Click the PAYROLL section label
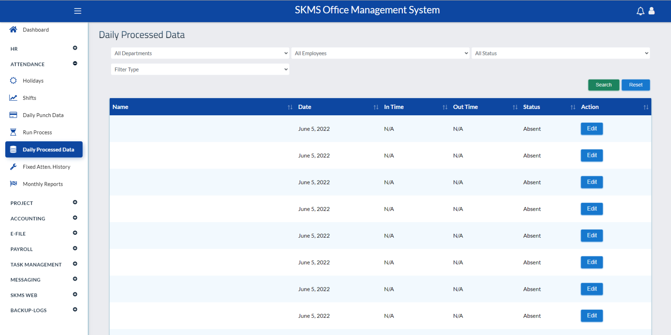 (x=21, y=249)
